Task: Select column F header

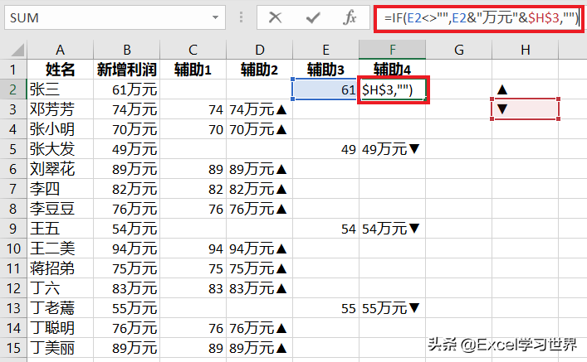Action: pos(393,50)
